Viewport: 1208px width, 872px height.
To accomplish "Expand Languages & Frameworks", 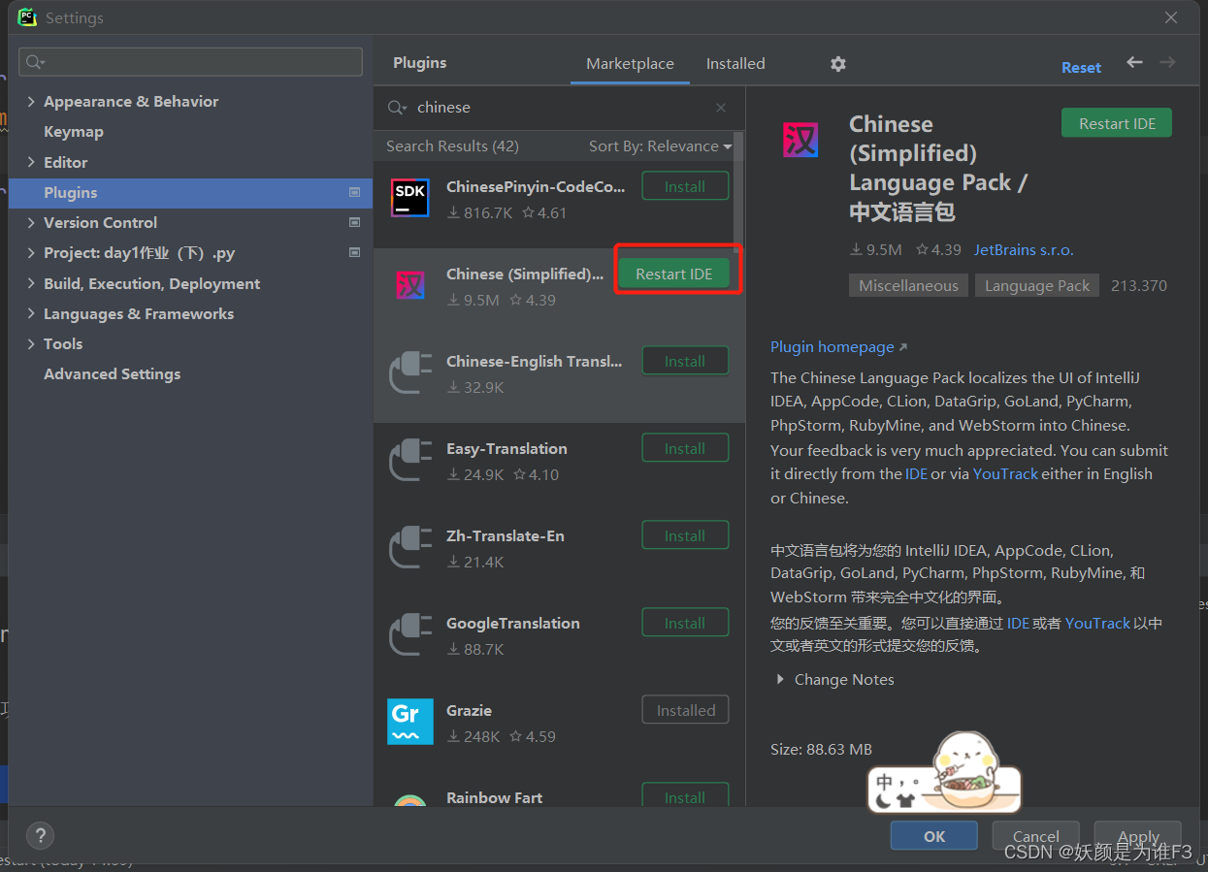I will pos(31,314).
